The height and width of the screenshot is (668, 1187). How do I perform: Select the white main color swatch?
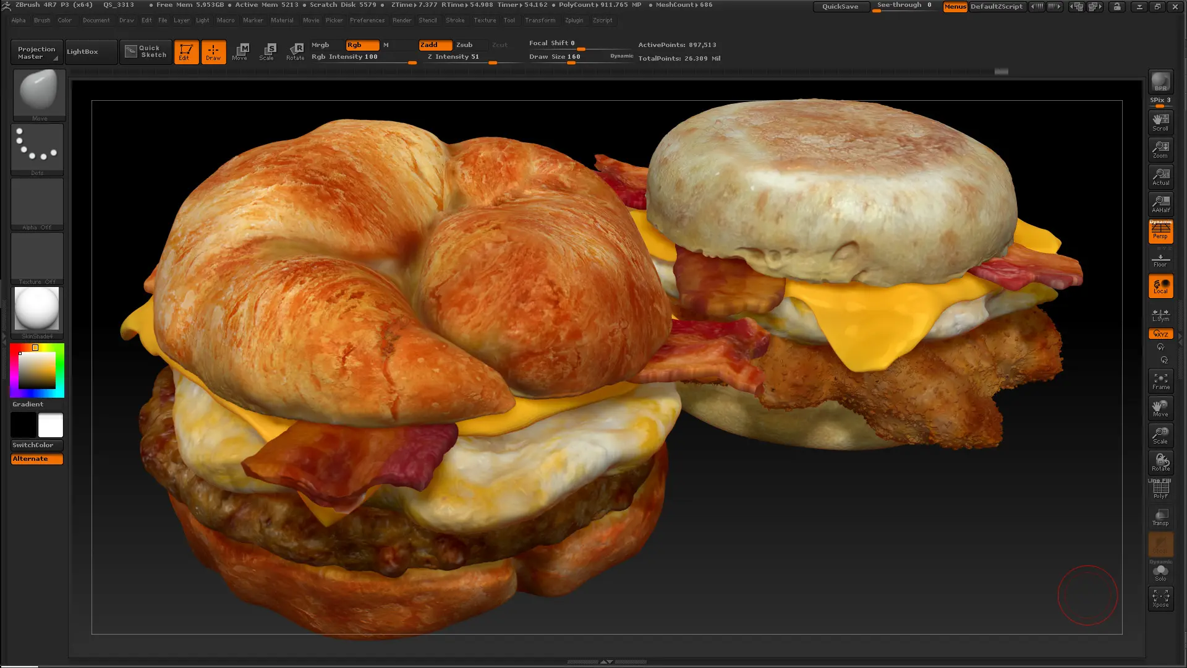(51, 426)
